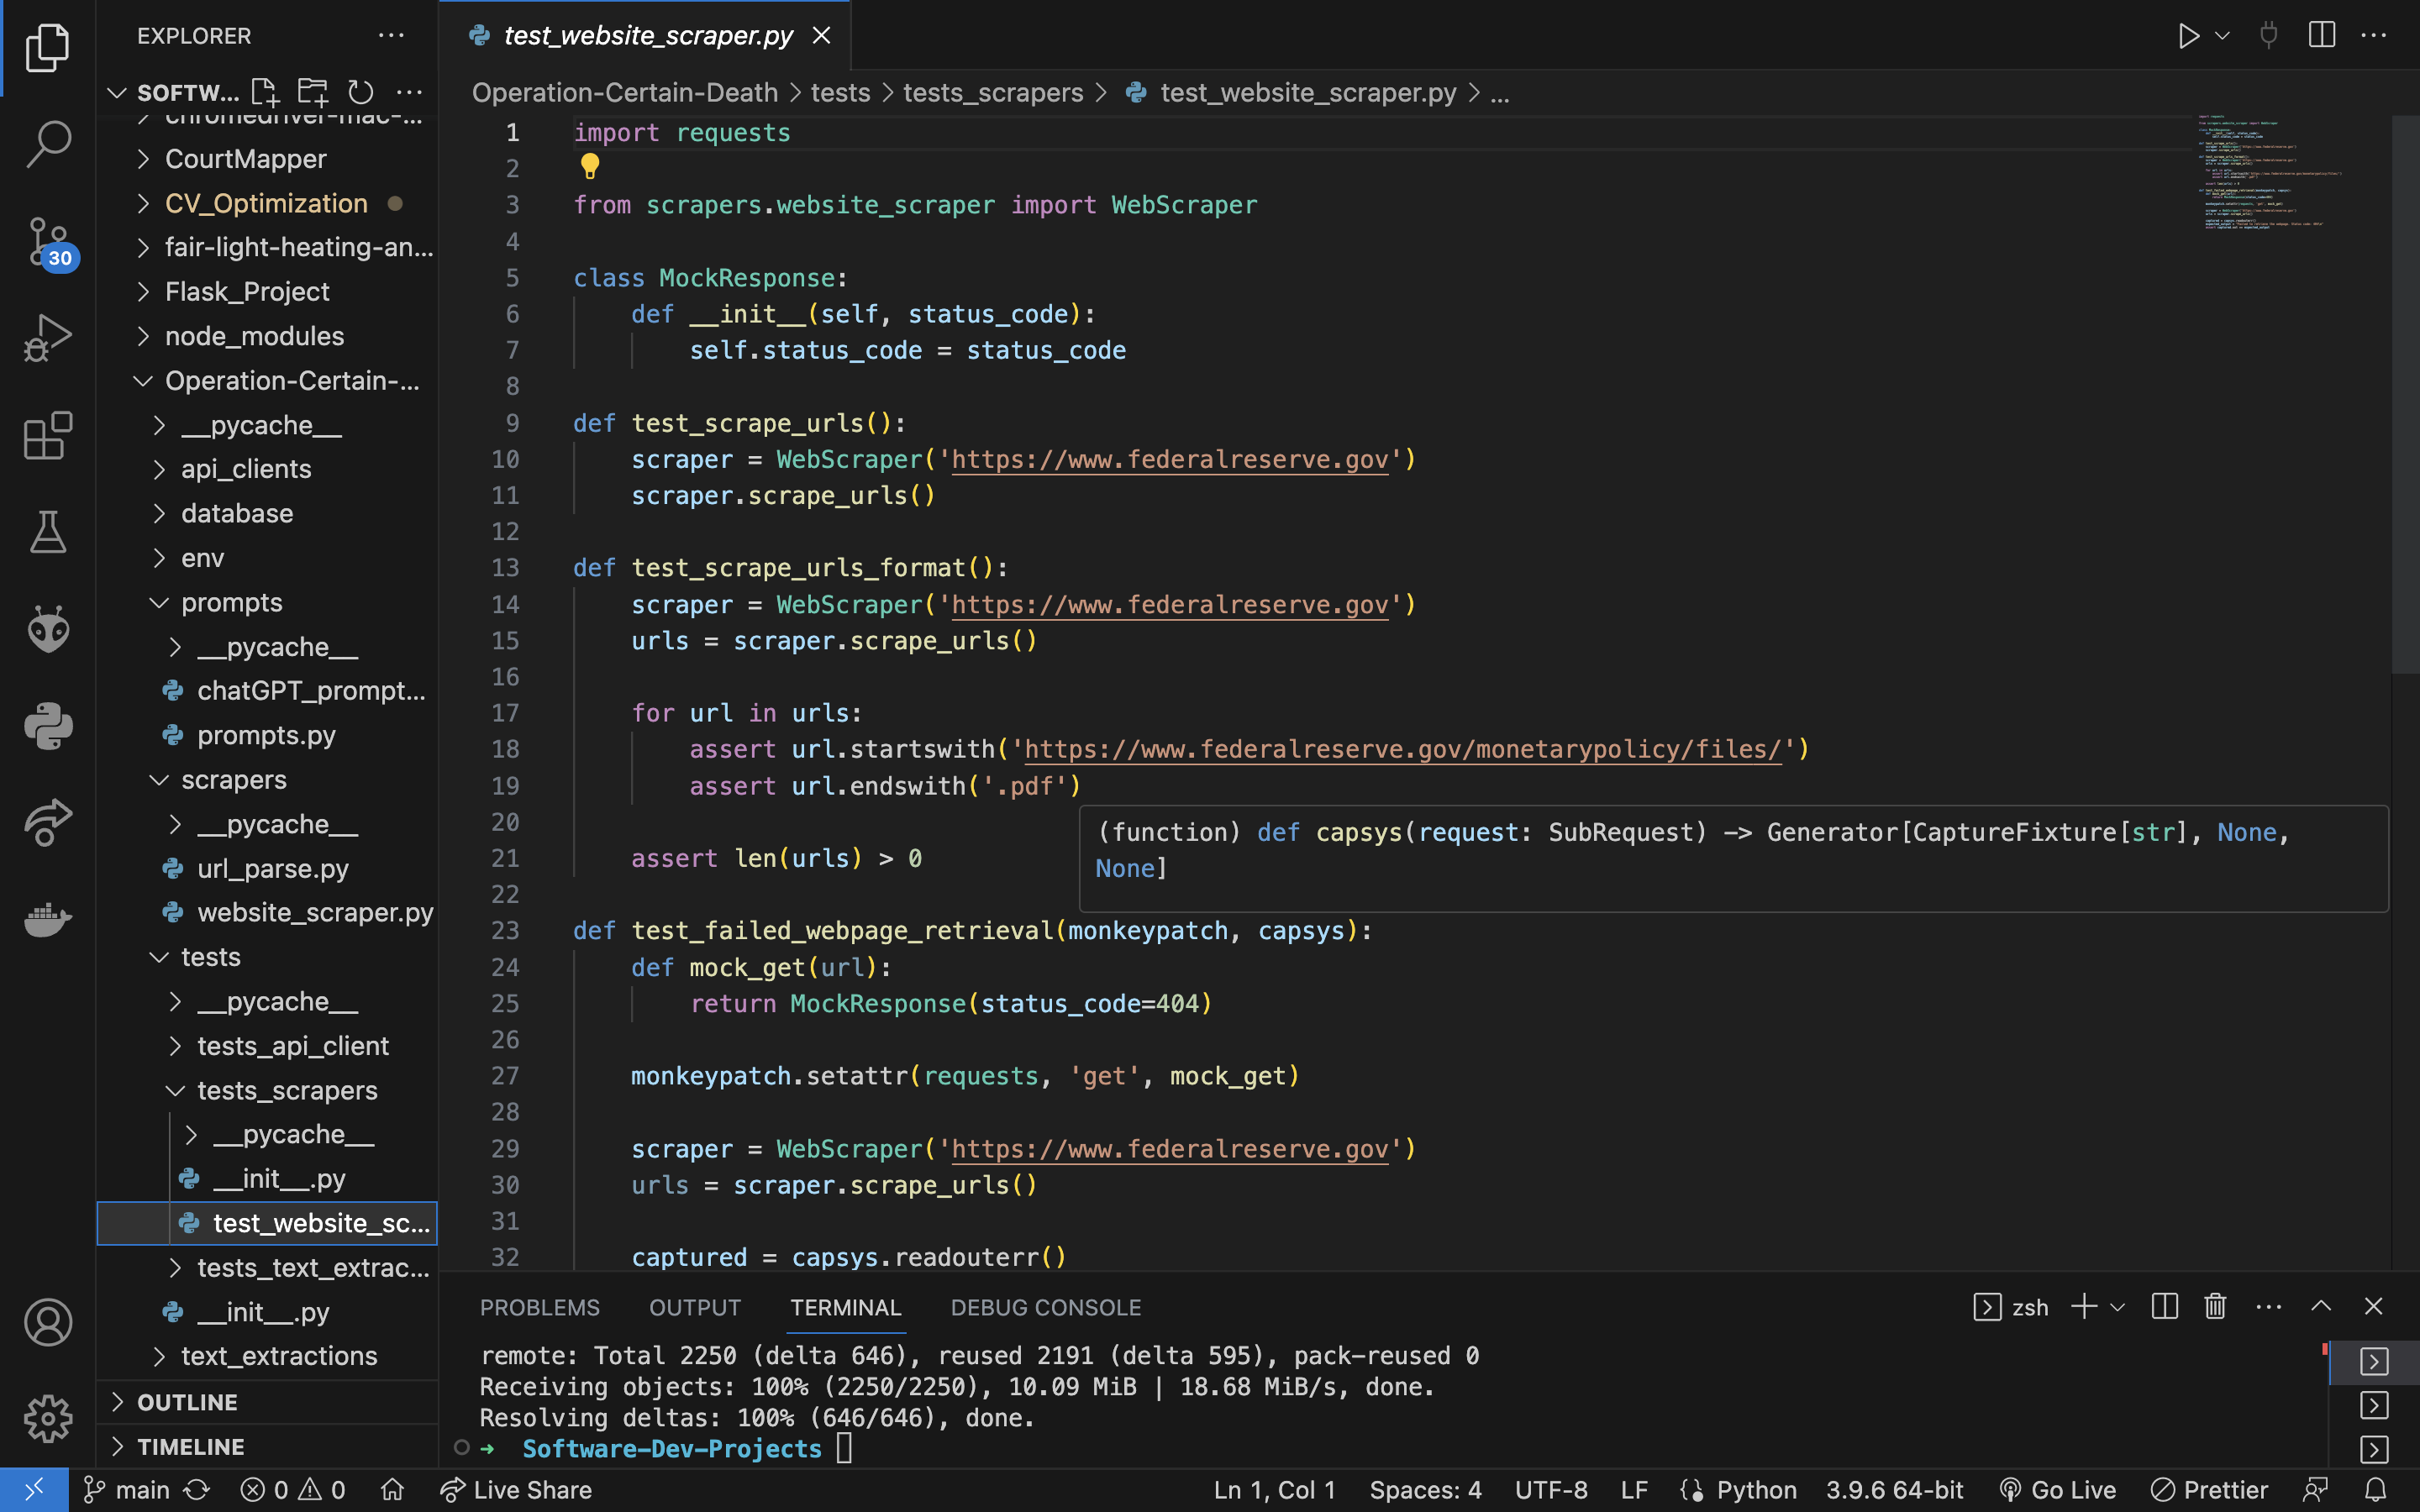This screenshot has width=2420, height=1512.
Task: Click the Kill Terminal trash icon
Action: 2215,1307
